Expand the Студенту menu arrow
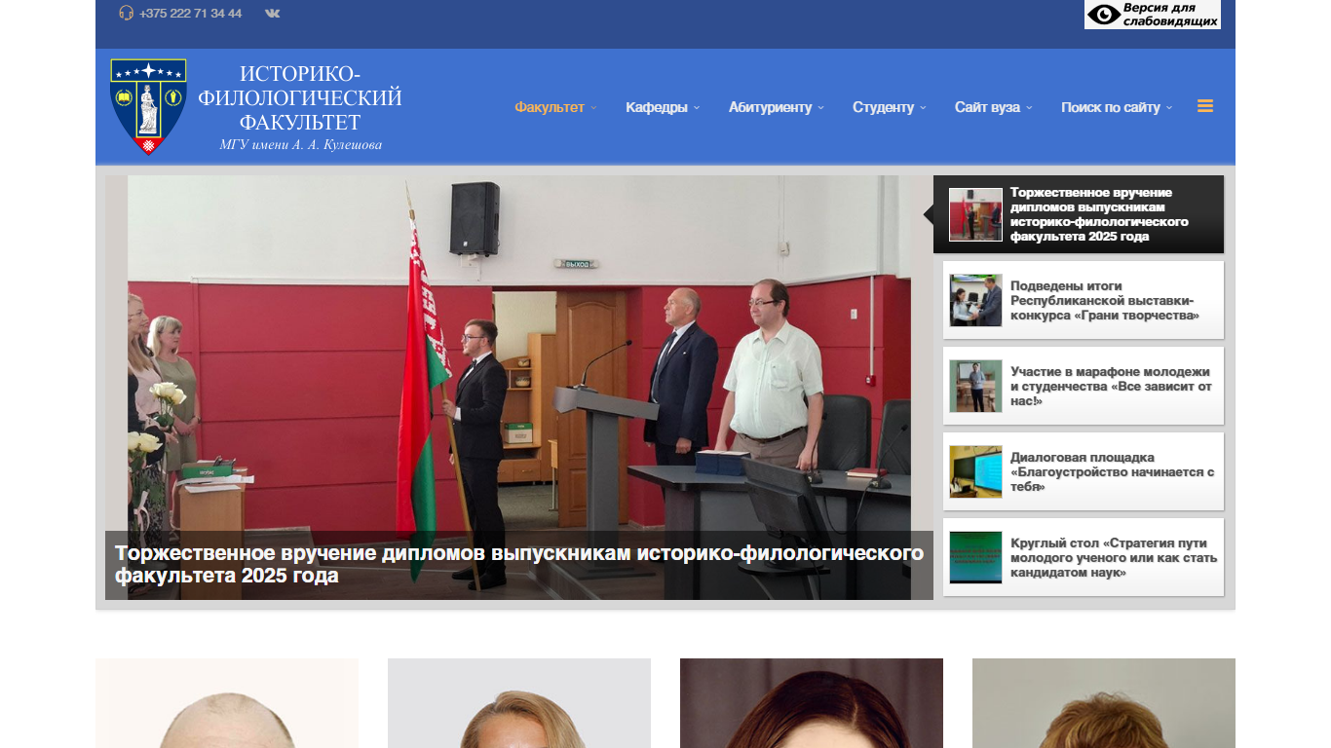Viewport: 1331px width, 748px height. coord(923,108)
